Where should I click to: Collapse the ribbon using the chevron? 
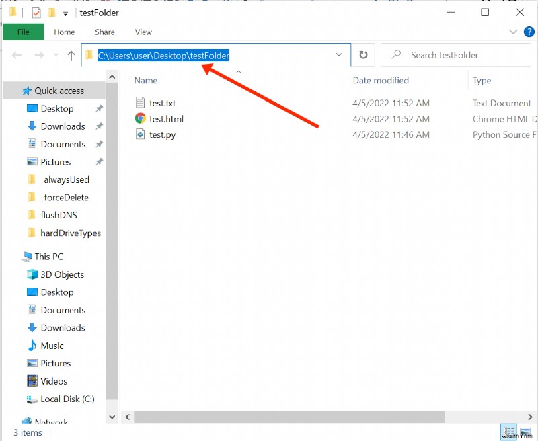point(513,32)
